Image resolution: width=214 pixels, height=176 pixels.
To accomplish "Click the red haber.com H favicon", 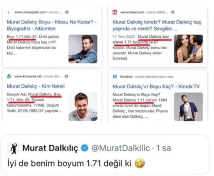I will coord(115,12).
